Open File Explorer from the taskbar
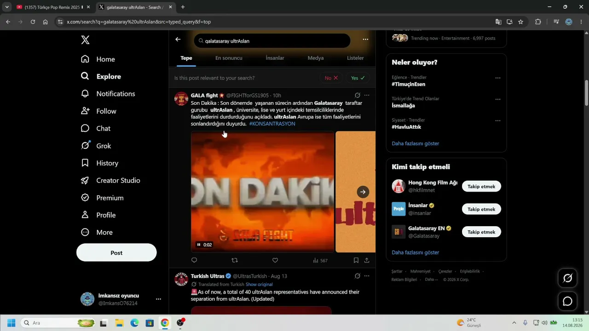This screenshot has width=589, height=331. tap(119, 323)
